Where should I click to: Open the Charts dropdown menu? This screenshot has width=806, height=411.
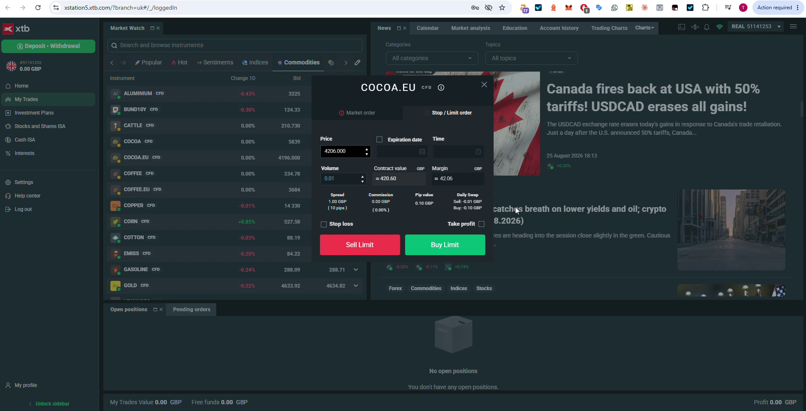[645, 28]
